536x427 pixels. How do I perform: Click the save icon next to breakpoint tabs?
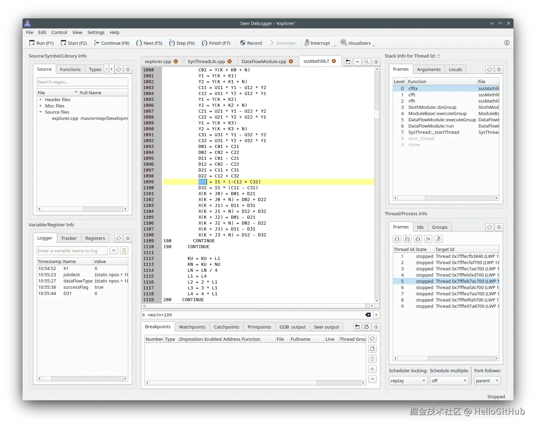[x=367, y=327]
